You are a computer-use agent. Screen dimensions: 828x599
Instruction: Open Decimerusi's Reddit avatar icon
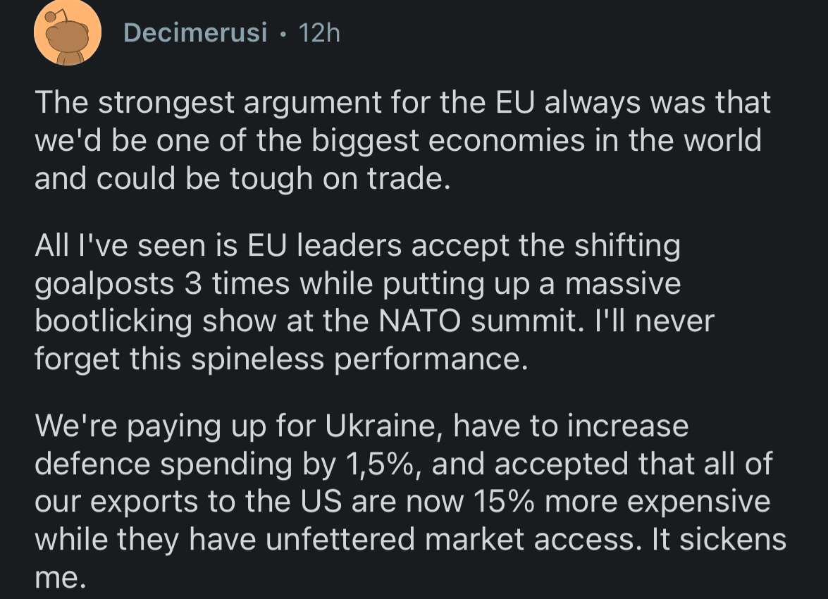tap(66, 33)
